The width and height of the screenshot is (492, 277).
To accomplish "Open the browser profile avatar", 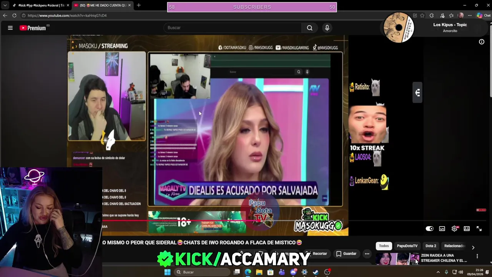I will (461, 15).
